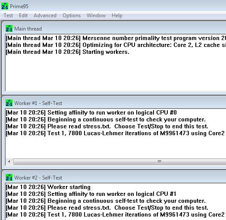
Task: Open the Advanced menu
Action: pyautogui.click(x=45, y=15)
